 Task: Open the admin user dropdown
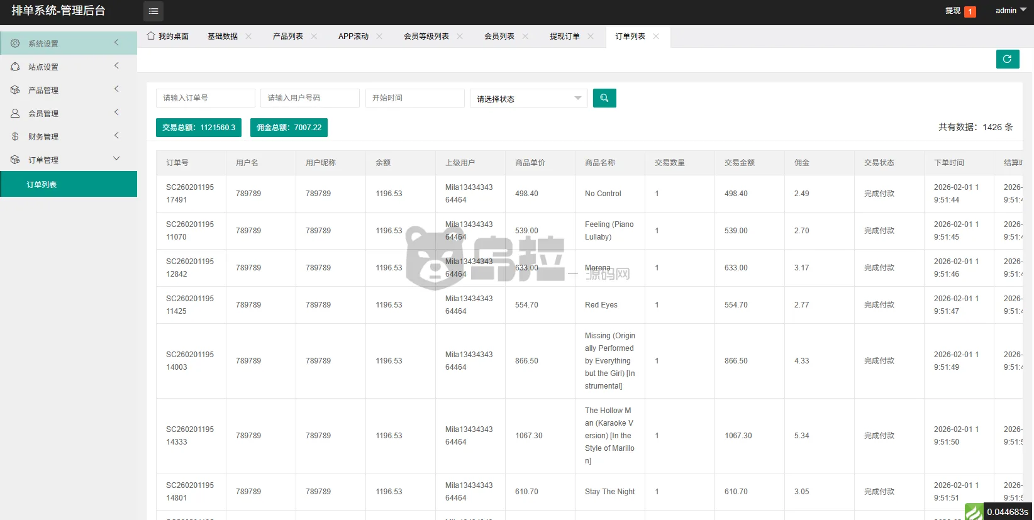1011,11
